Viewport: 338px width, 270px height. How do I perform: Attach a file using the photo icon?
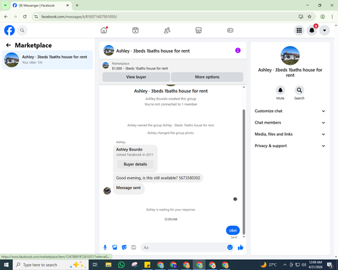click(x=115, y=248)
